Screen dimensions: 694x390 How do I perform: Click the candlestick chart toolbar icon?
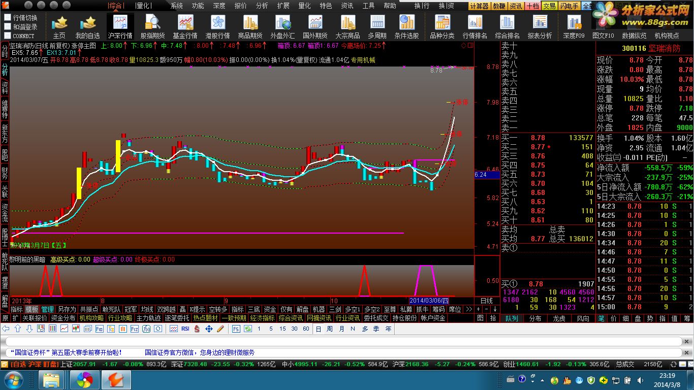(x=76, y=329)
